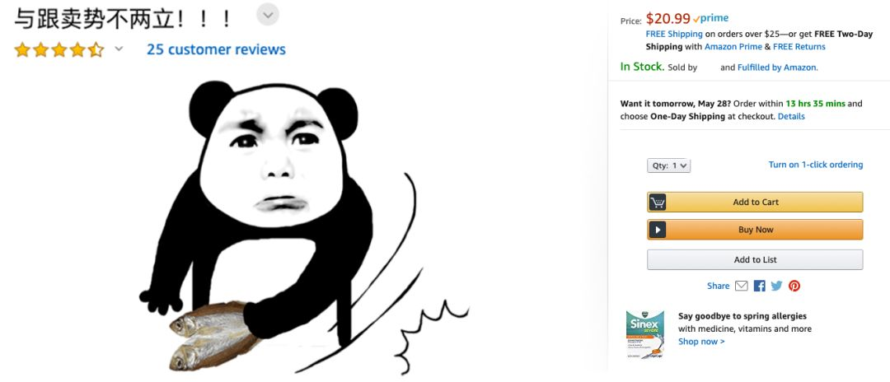
Task: Open the 25 customer reviews link
Action: 216,49
